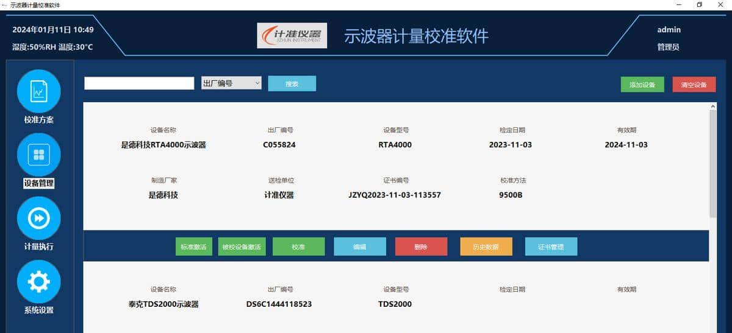
Task: Click the 设备管理 sidebar label
Action: (x=39, y=183)
